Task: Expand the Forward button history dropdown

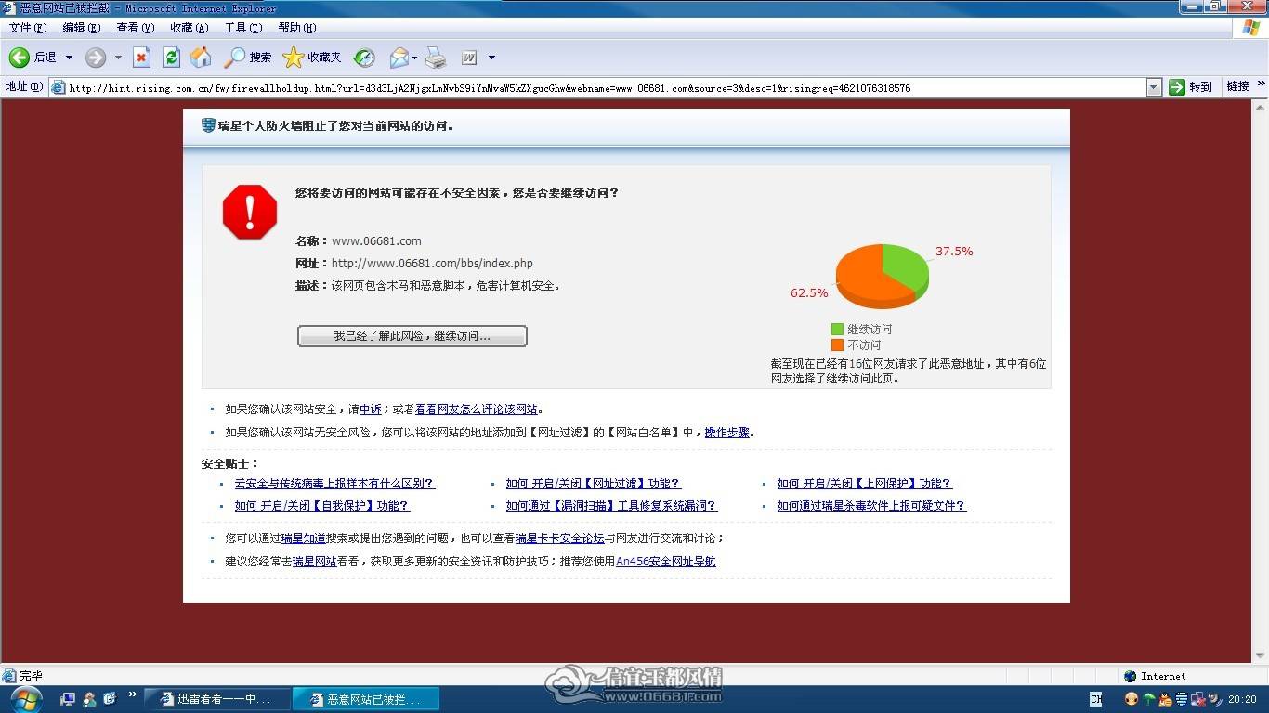Action: pos(118,58)
